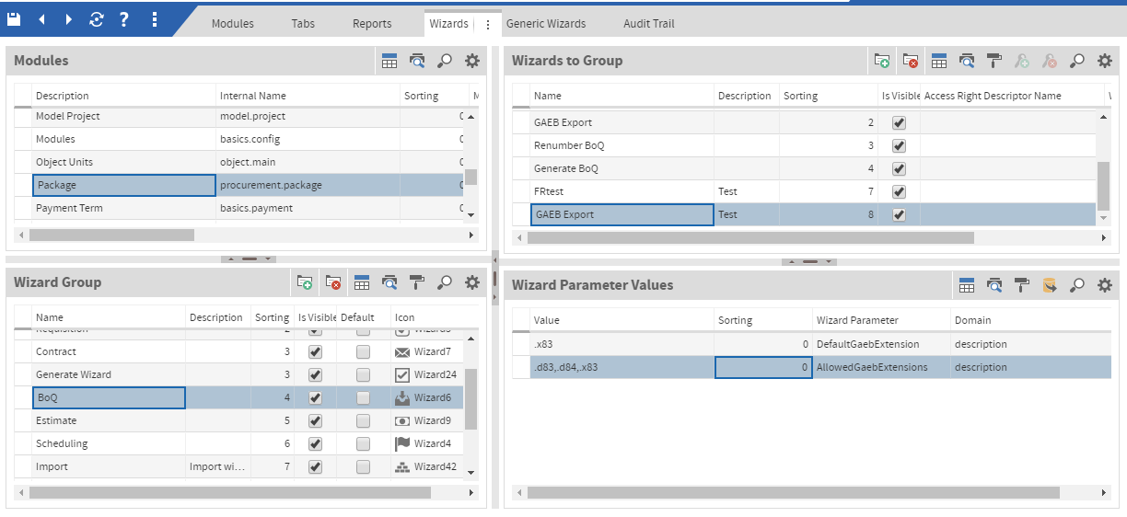Image resolution: width=1127 pixels, height=517 pixels.
Task: Select Payment Term row in Modules
Action: (x=239, y=208)
